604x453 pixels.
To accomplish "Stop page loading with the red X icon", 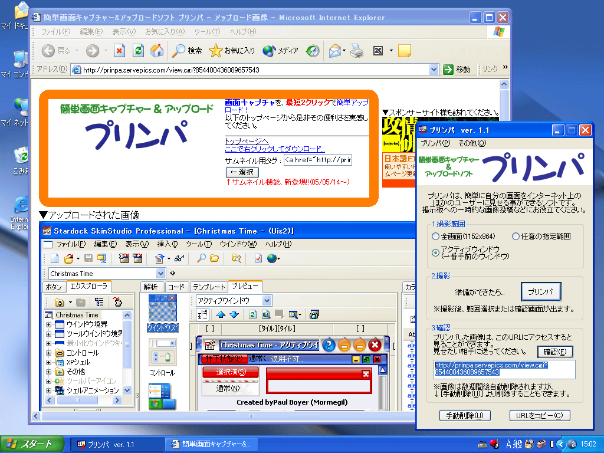I will [x=119, y=51].
